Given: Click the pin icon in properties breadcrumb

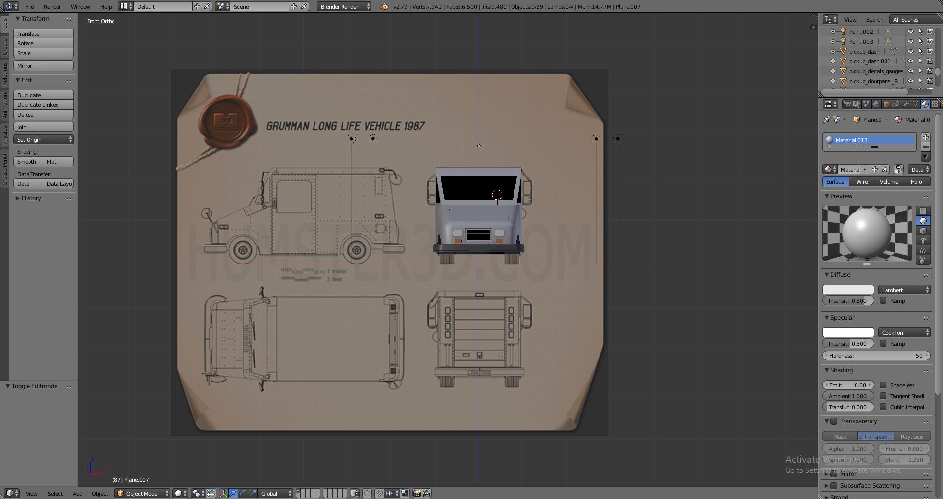Looking at the screenshot, I should [827, 119].
